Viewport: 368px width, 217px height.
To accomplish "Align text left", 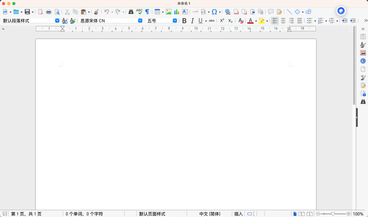I will [275, 21].
